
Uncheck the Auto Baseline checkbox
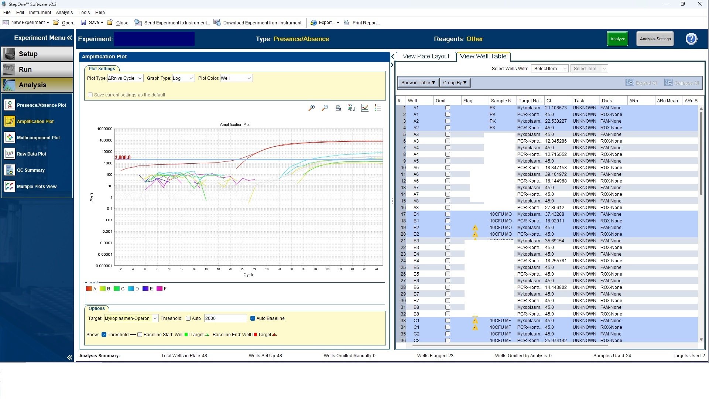click(253, 318)
